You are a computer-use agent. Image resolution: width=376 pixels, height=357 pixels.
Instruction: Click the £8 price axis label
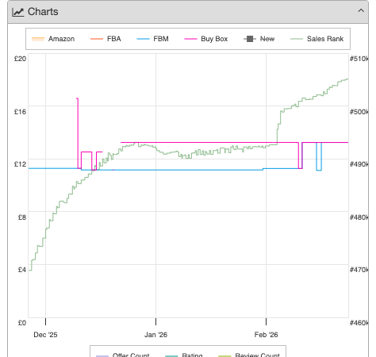(x=22, y=217)
